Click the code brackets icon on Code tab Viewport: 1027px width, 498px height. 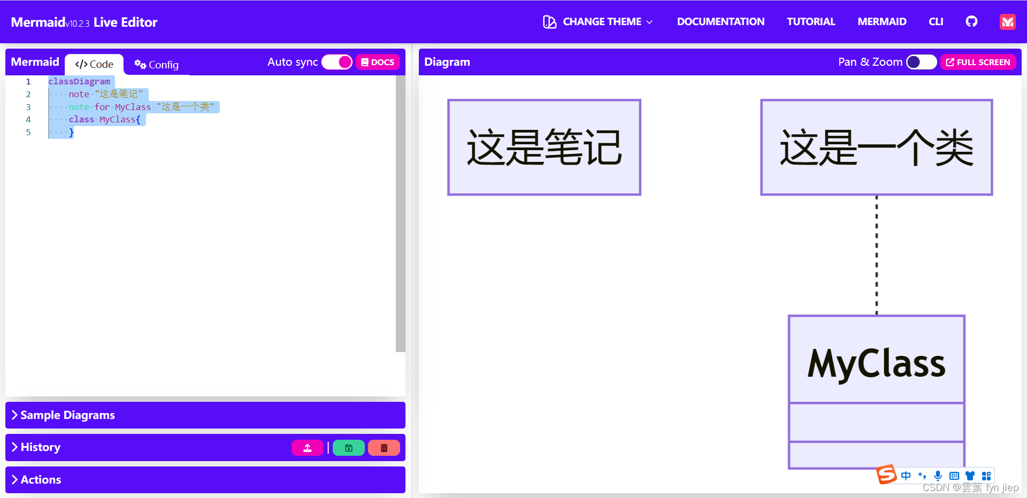[x=81, y=65]
